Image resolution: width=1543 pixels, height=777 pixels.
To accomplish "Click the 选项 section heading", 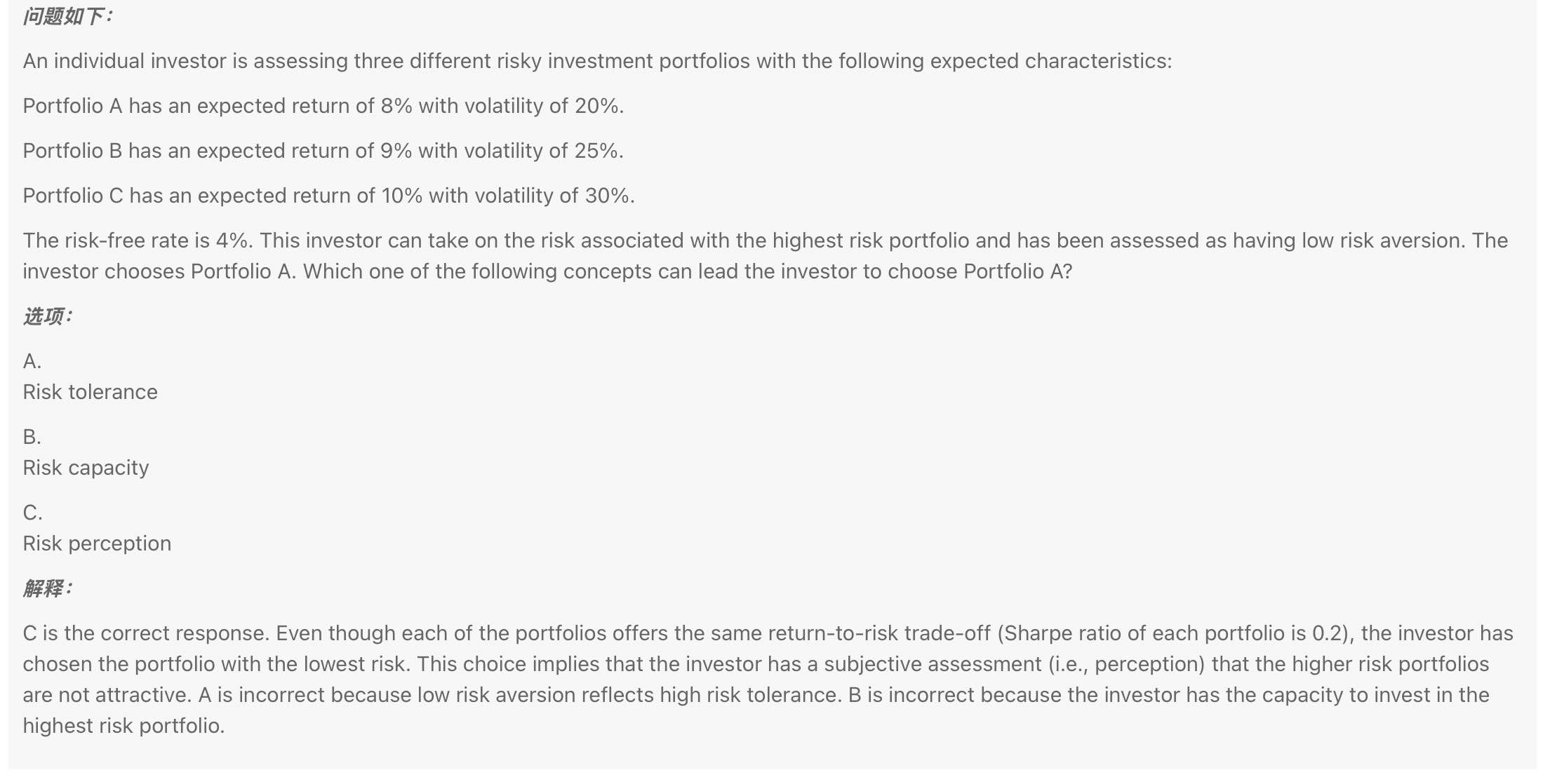I will point(47,316).
